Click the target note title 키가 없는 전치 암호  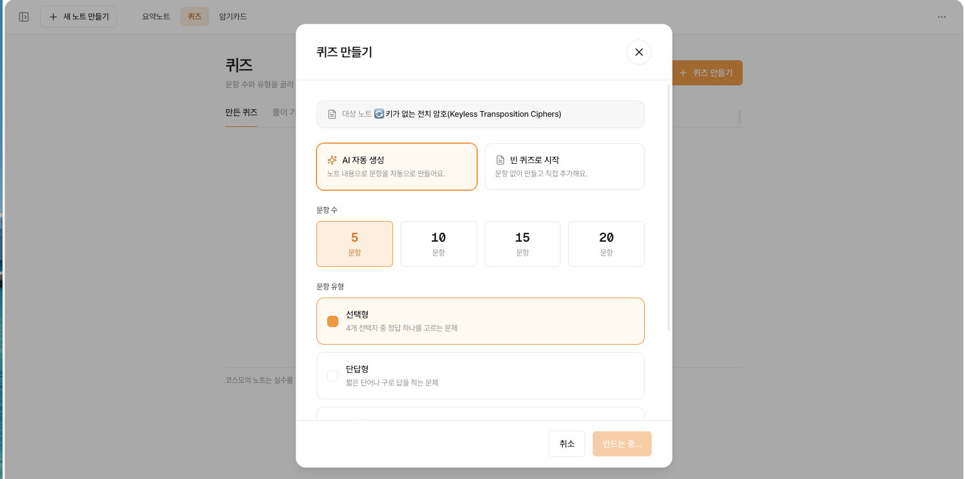(473, 114)
